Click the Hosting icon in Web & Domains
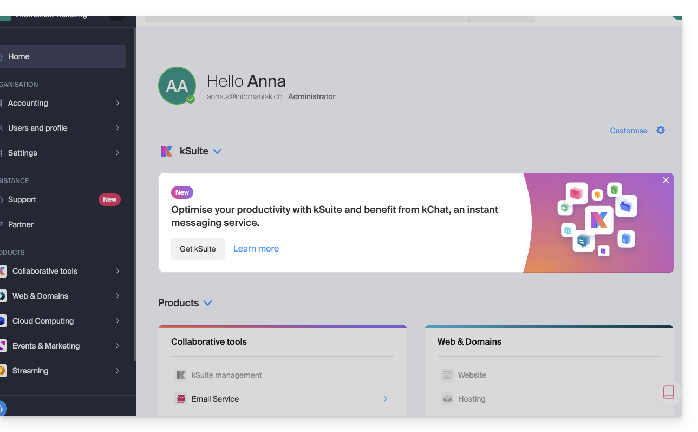698x432 pixels. pyautogui.click(x=447, y=399)
